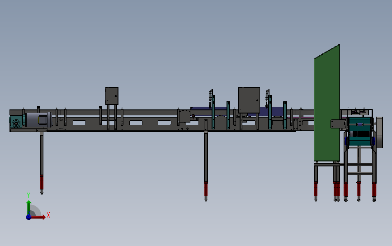
Task: Select the gear motor at conveyor's left end
Action: click(x=30, y=120)
